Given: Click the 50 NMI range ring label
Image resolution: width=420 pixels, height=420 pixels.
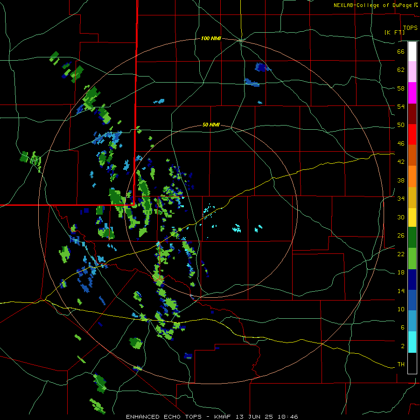Looking at the screenshot, I should pos(211,125).
